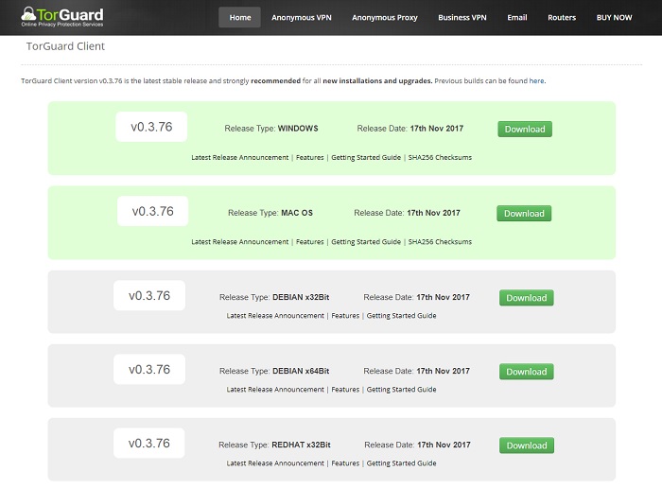Click 'Release Type: REDHAT x32Bit' text
Image resolution: width=662 pixels, height=489 pixels.
click(x=274, y=445)
